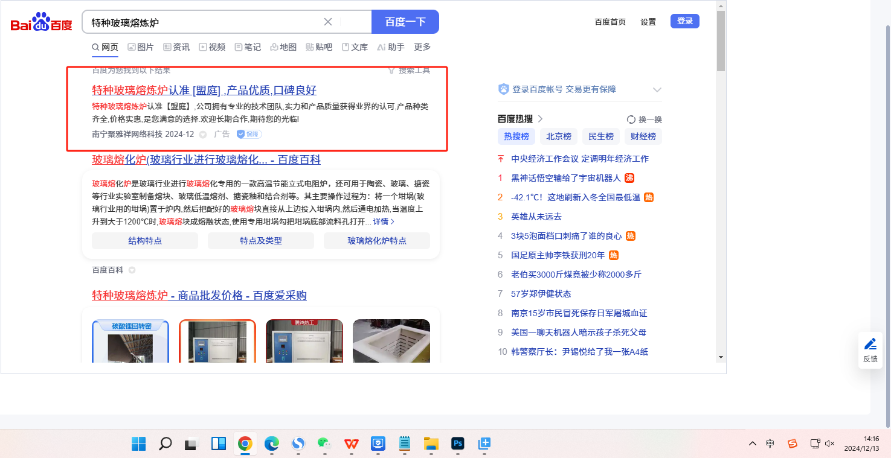891x458 pixels.
Task: Open 57岁郑伊健状态 hot search
Action: pyautogui.click(x=541, y=294)
